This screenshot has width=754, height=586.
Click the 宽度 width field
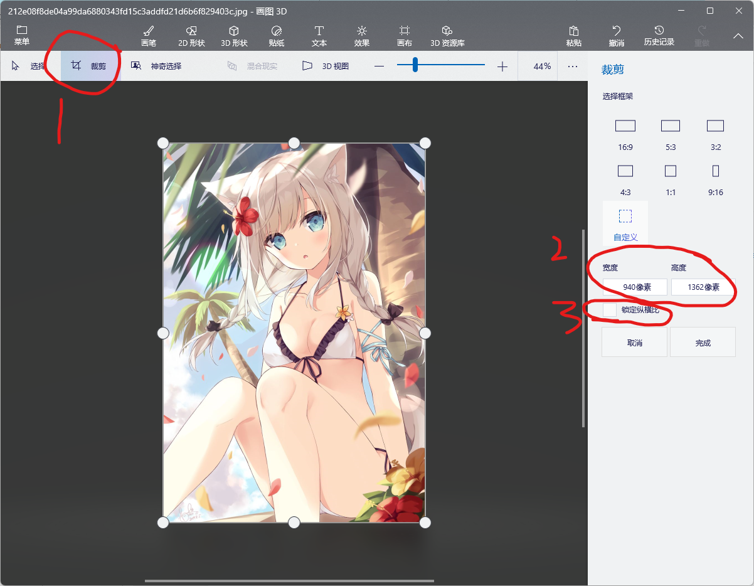tap(635, 287)
